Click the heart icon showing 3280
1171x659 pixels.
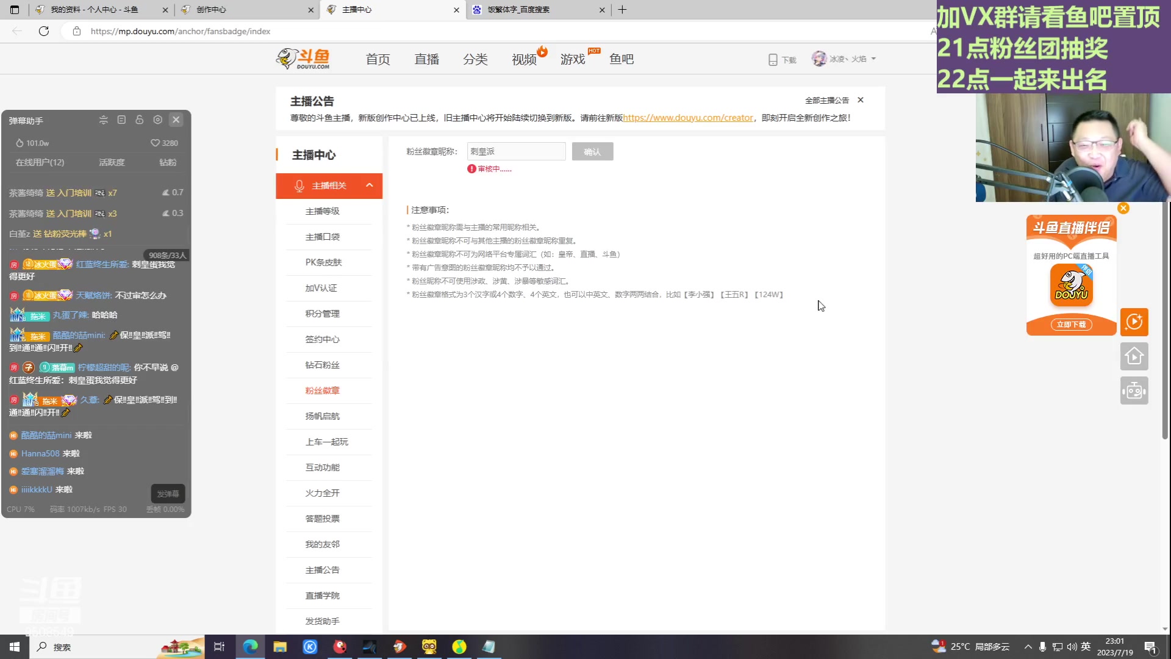pos(155,143)
